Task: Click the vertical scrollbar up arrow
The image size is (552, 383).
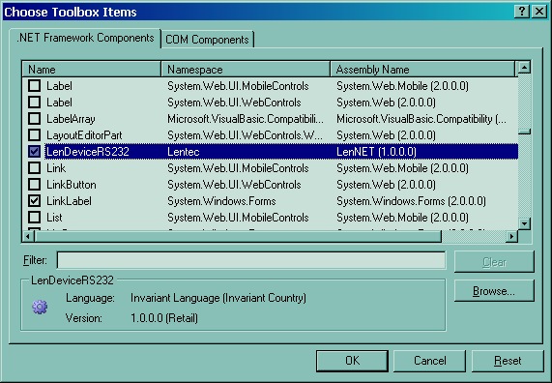Action: coord(524,67)
